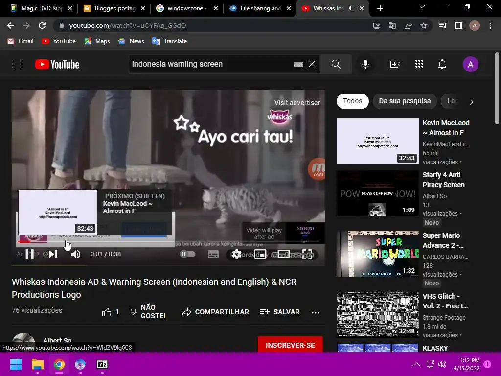Open the video player settings gear
This screenshot has width=501, height=376.
pyautogui.click(x=236, y=254)
